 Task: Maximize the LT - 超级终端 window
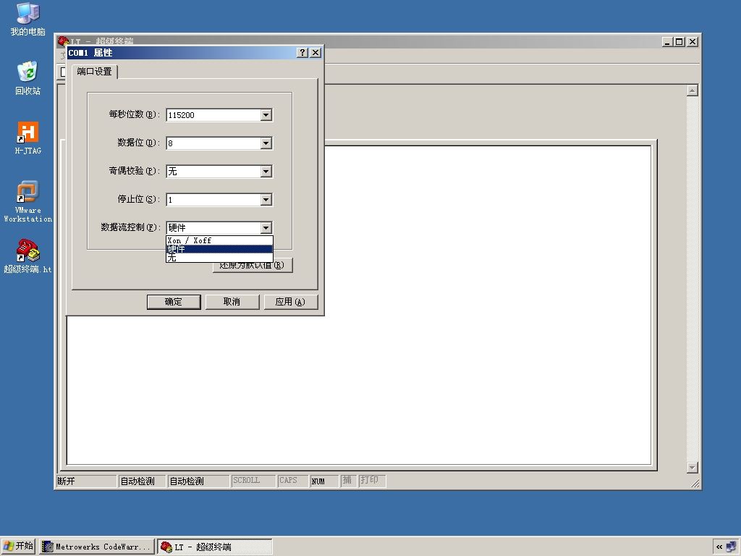pyautogui.click(x=679, y=41)
